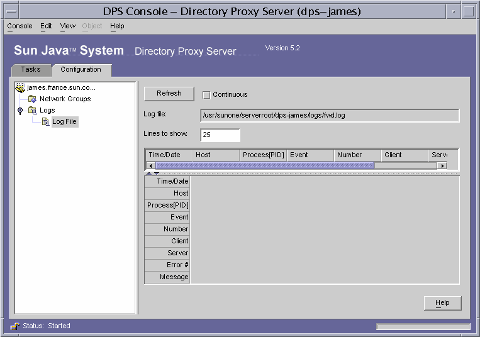This screenshot has width=480, height=337.
Task: Click the Event column header
Action: pos(310,155)
